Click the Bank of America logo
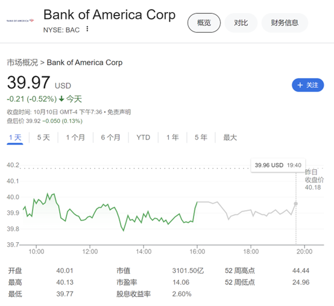The height and width of the screenshot is (306, 334). coord(20,20)
